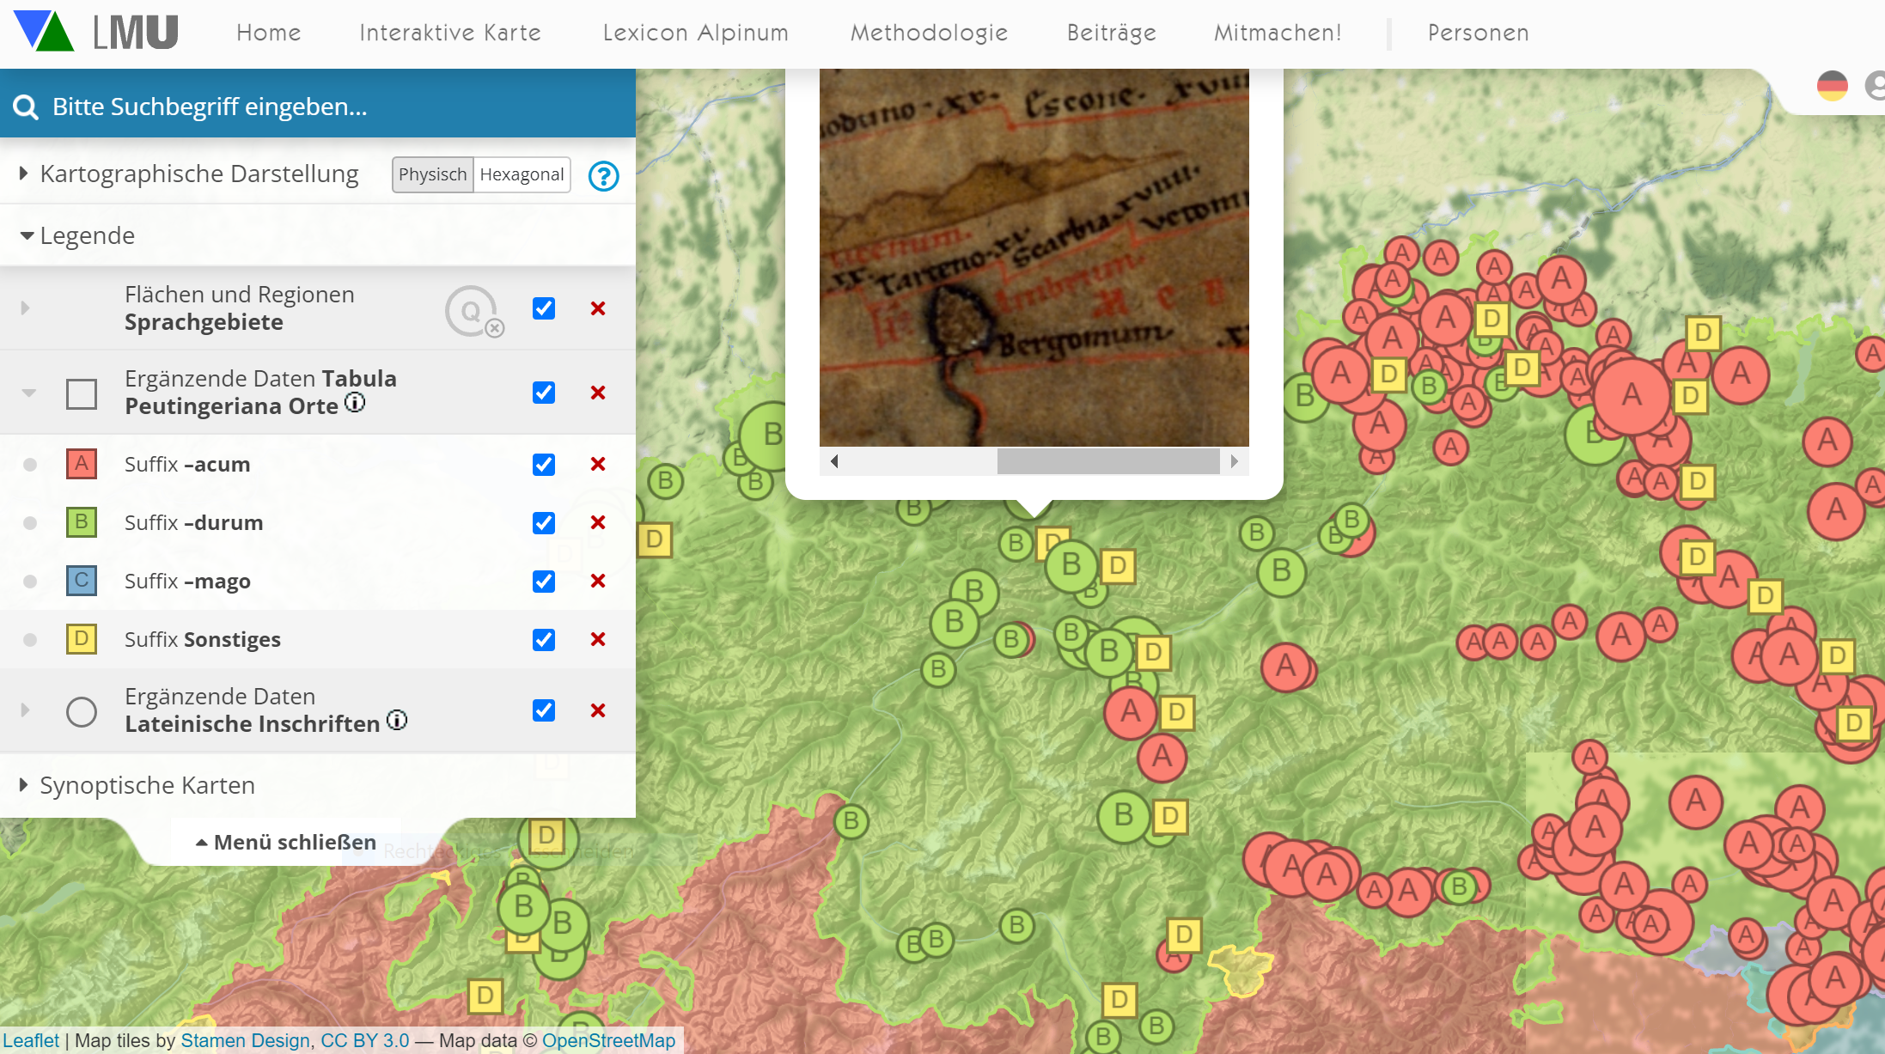Switch to the Hexagonal map display

(522, 175)
